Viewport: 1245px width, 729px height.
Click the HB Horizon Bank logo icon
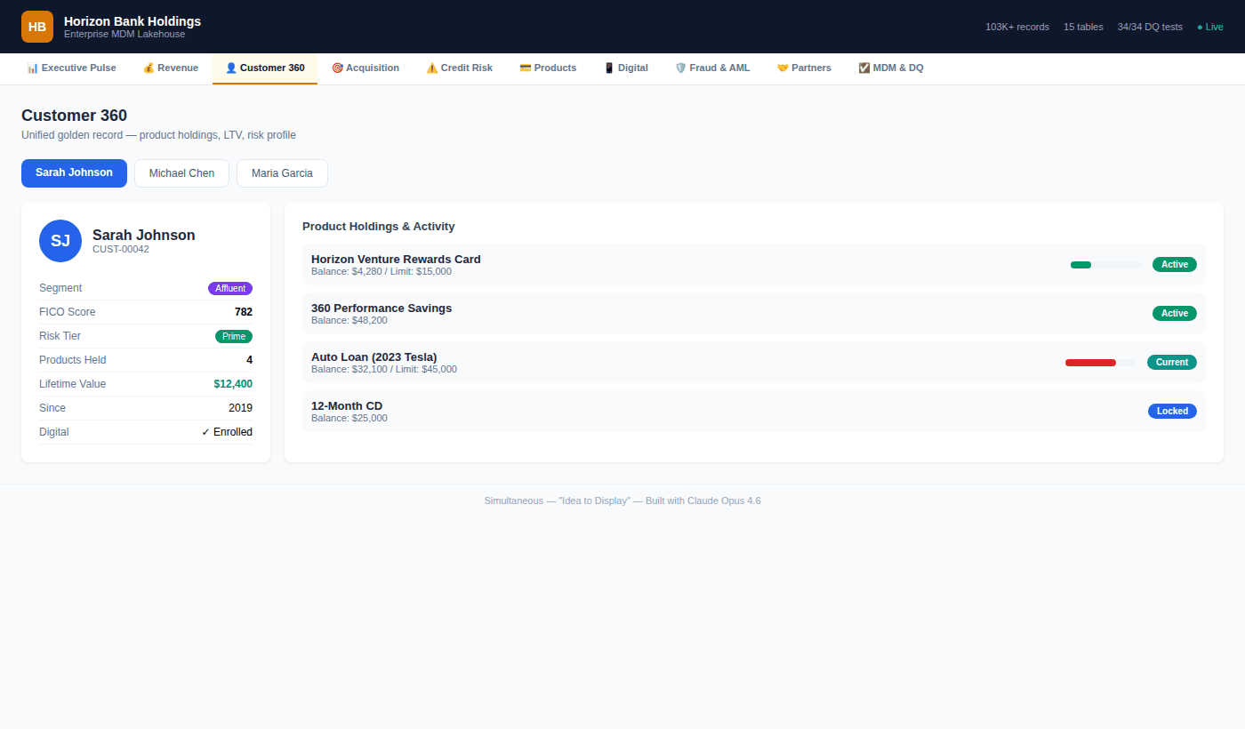[x=37, y=27]
